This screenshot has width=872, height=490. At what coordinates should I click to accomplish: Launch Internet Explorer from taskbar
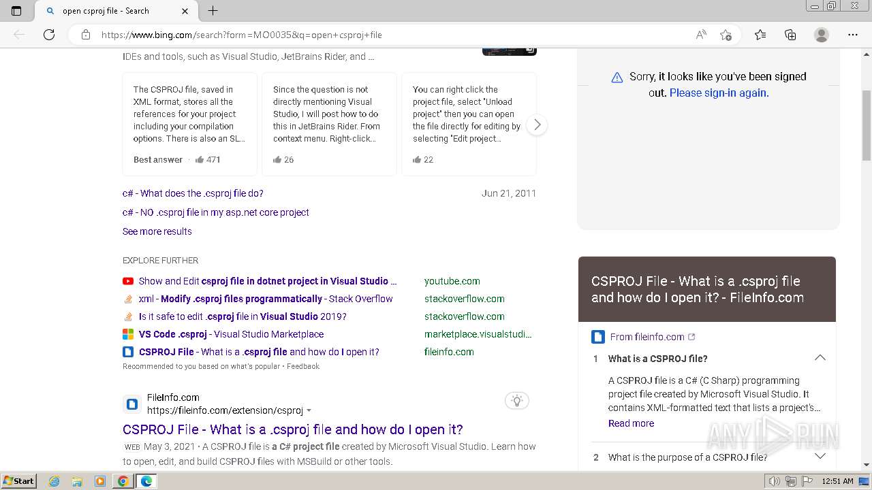[54, 481]
